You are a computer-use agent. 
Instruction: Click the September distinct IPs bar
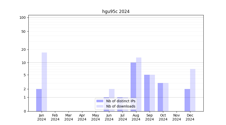147,93
